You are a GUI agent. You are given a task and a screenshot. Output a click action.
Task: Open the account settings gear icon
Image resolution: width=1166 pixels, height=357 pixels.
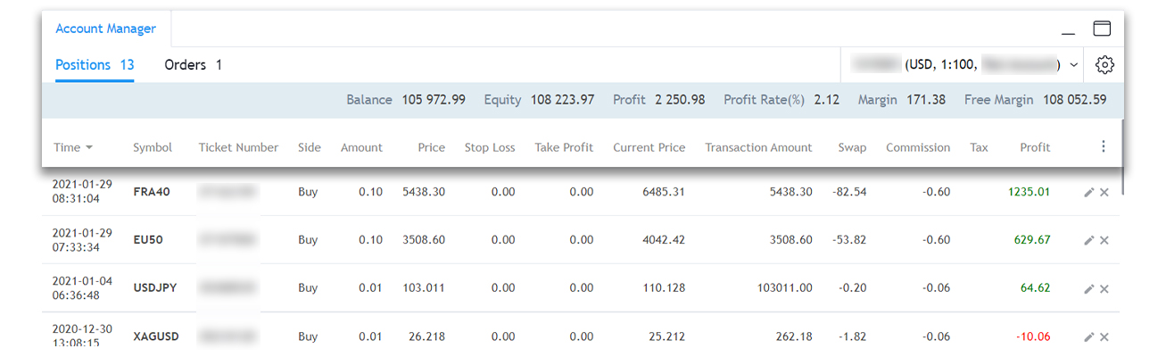(x=1104, y=65)
